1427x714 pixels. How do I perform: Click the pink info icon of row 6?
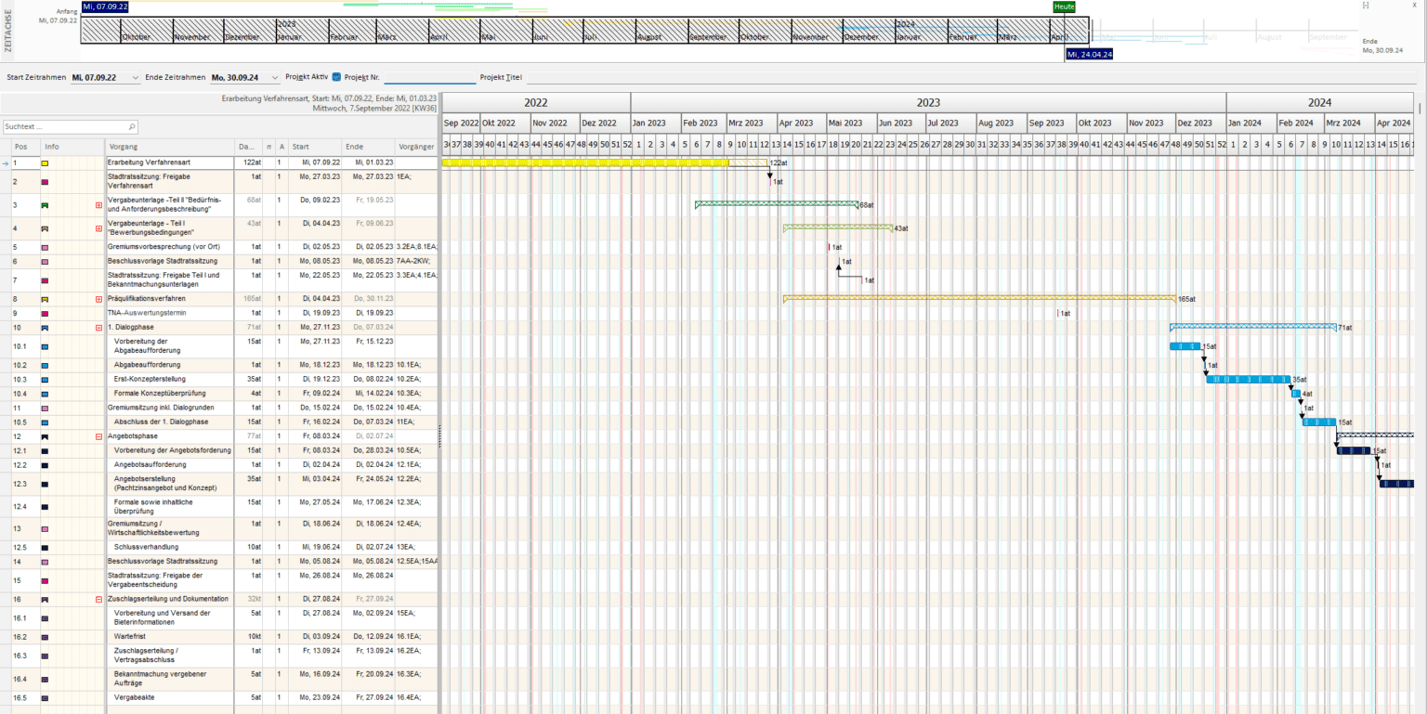[46, 262]
